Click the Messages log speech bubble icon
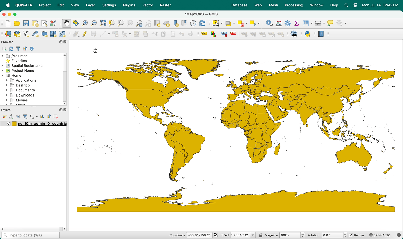Screen dimensions: 403x239 [399, 235]
